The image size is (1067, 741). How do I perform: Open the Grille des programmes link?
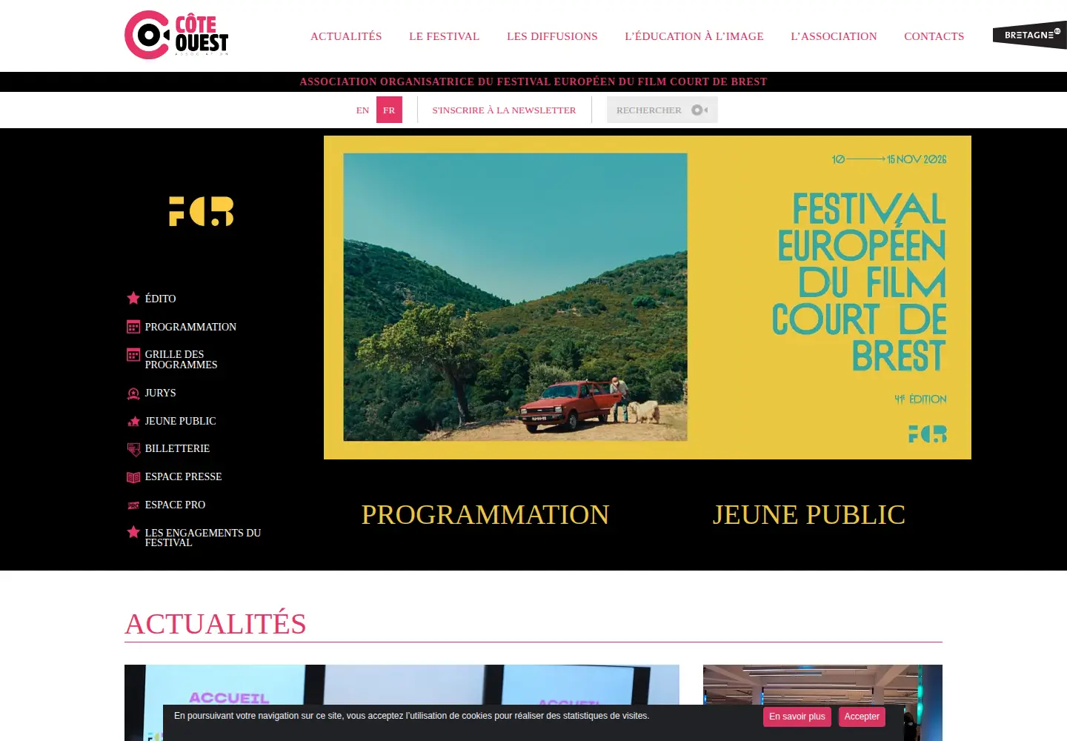pos(182,359)
